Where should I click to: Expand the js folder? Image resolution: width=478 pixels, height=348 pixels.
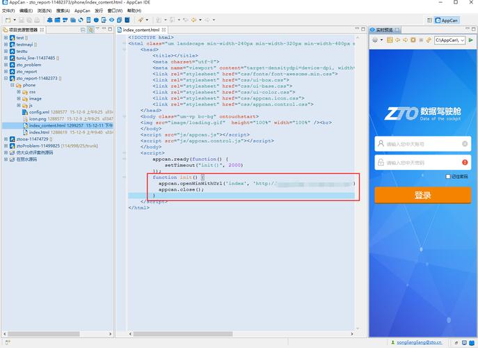tap(19, 105)
